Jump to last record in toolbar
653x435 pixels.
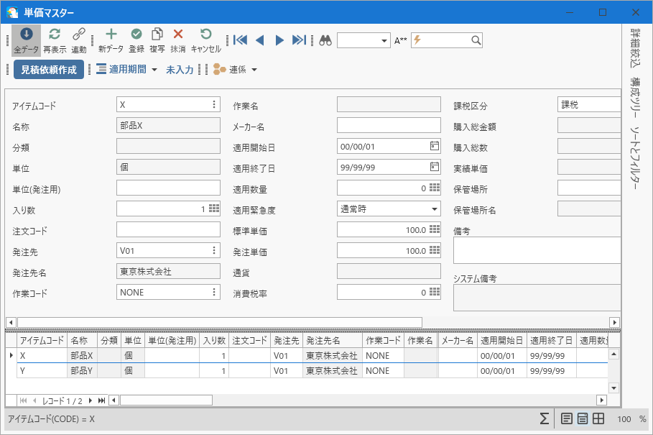point(299,40)
